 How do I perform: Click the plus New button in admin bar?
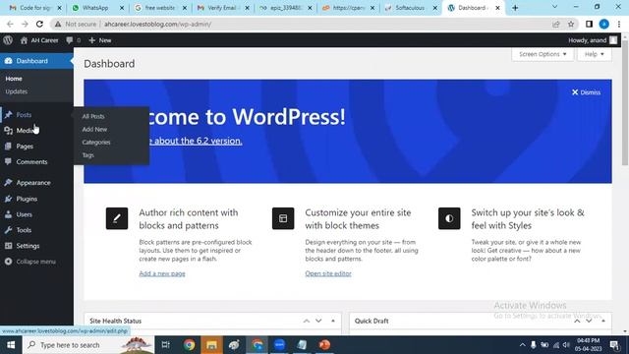click(100, 40)
